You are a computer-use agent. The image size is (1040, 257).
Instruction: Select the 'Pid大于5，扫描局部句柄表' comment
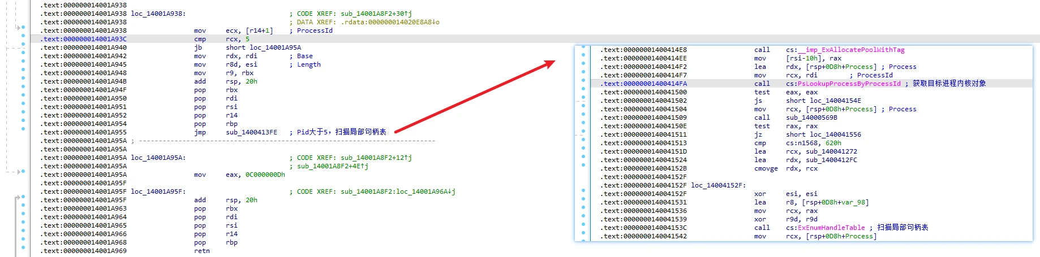click(x=342, y=132)
